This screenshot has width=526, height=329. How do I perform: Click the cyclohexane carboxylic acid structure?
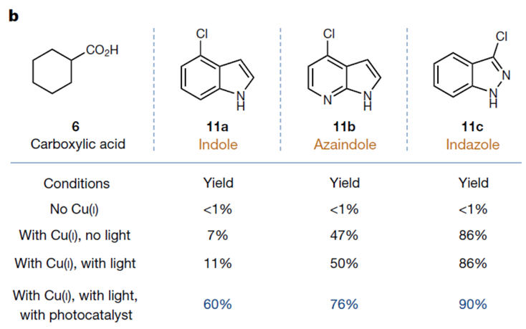(75, 68)
